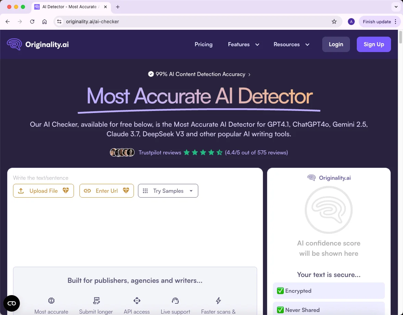Open the Trustpilot reviews link
This screenshot has width=403, height=315.
coord(160,152)
